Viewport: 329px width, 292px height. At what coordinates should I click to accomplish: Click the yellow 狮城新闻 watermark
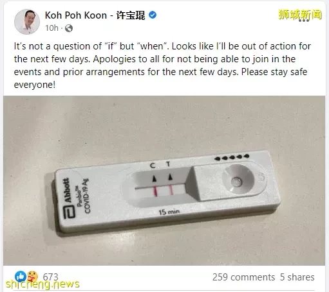point(300,14)
